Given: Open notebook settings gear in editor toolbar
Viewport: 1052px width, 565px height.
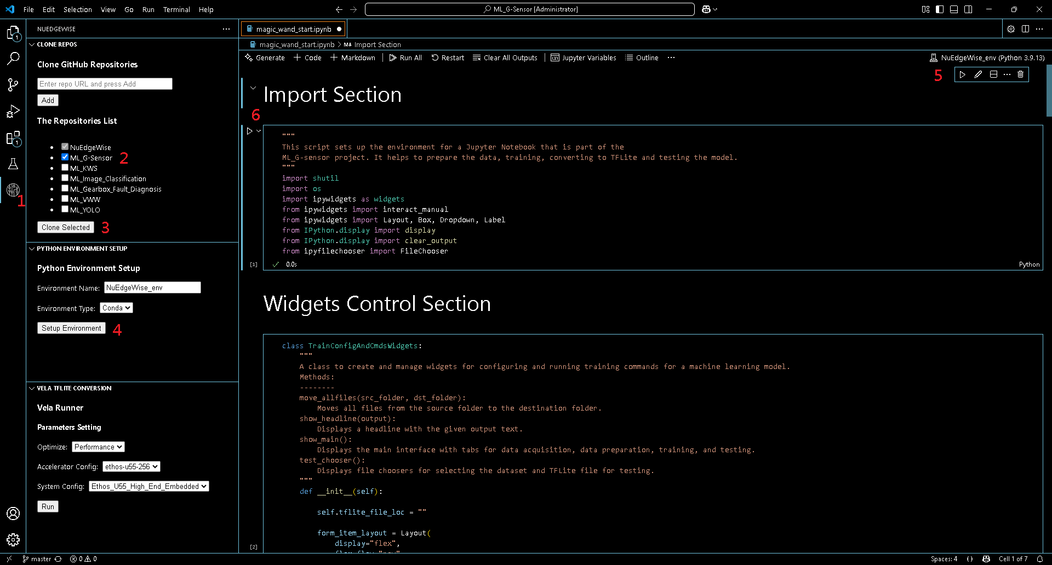Looking at the screenshot, I should [x=1011, y=29].
